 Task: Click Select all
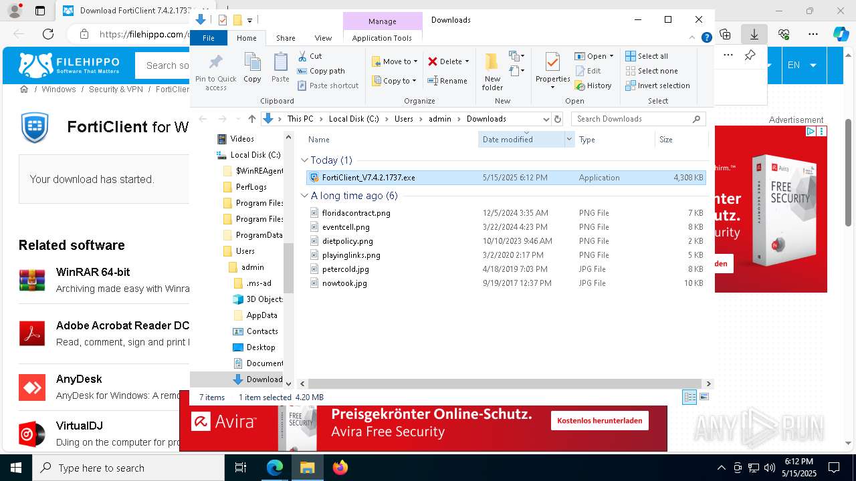click(647, 56)
